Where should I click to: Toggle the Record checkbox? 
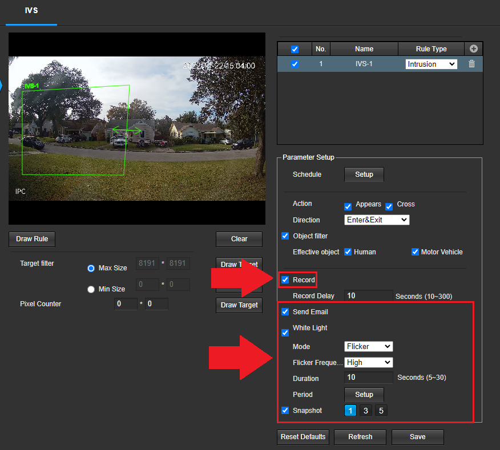[285, 280]
